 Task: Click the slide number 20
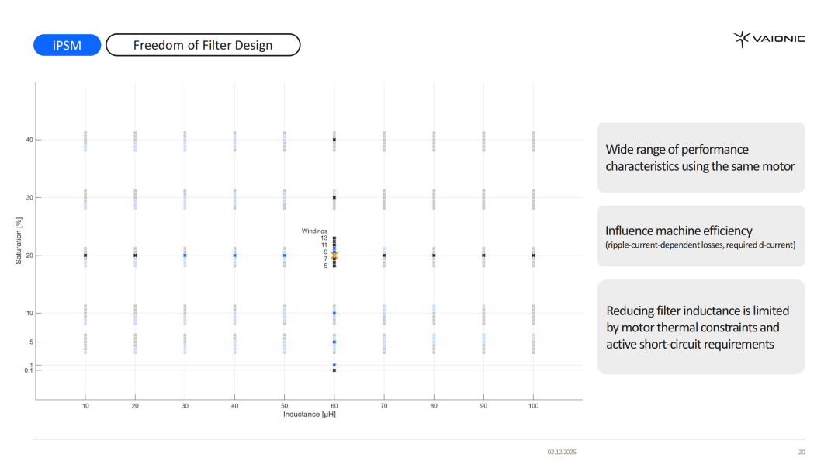pyautogui.click(x=802, y=452)
